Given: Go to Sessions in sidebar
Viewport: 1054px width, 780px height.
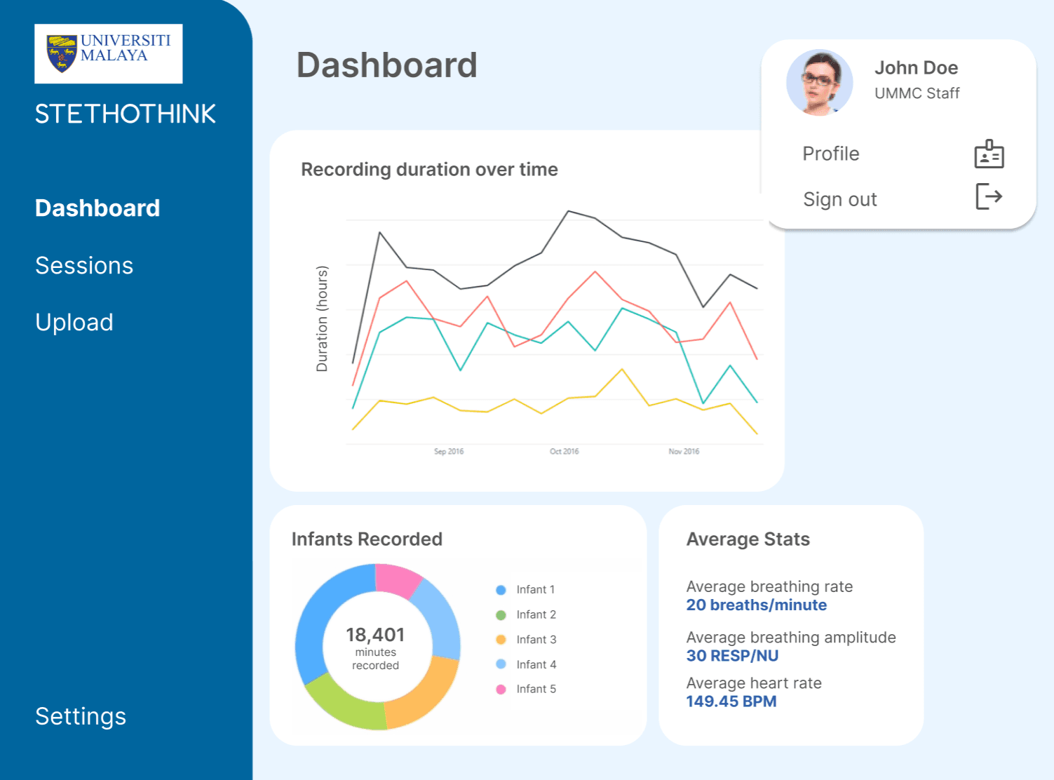Looking at the screenshot, I should [84, 266].
